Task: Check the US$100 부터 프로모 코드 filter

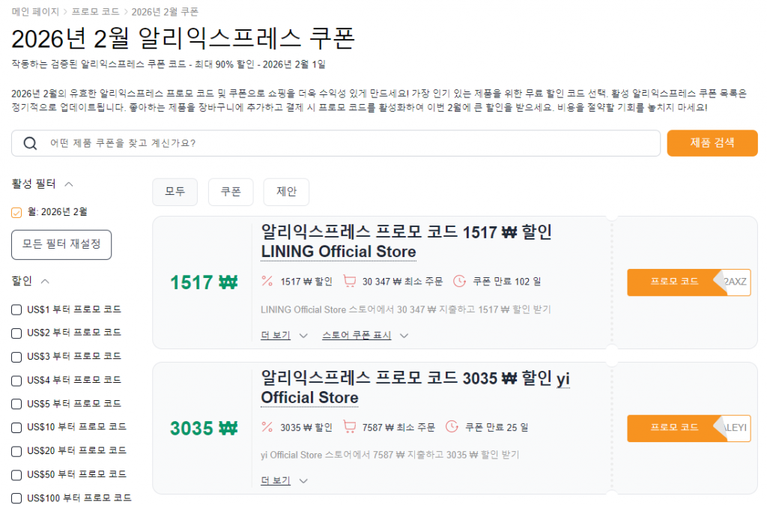Action: coord(16,497)
